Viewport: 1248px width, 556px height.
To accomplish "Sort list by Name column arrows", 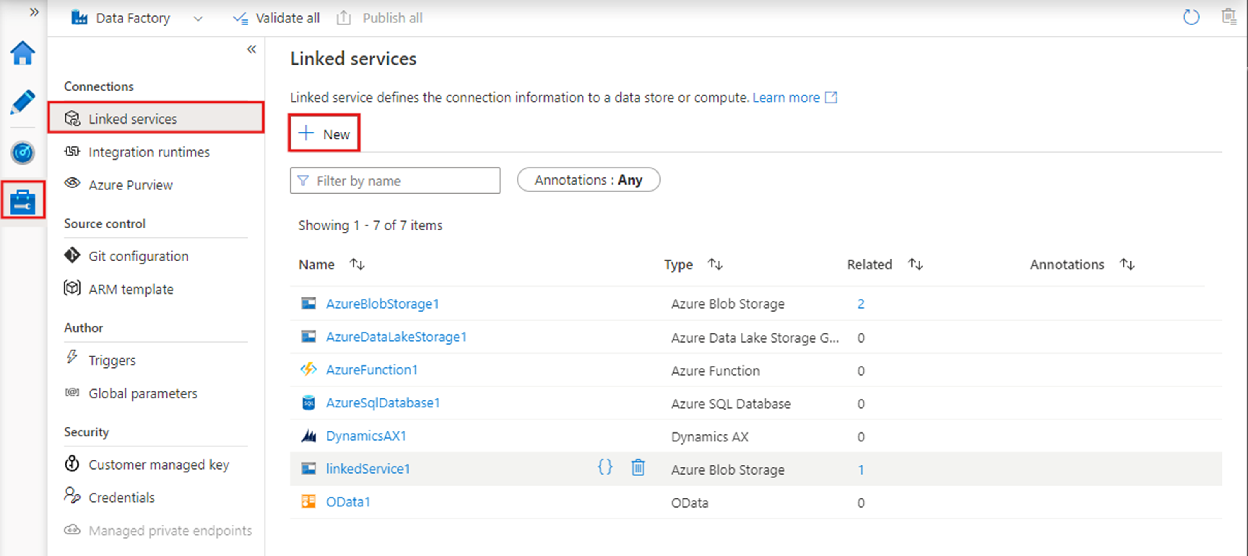I will click(x=357, y=264).
